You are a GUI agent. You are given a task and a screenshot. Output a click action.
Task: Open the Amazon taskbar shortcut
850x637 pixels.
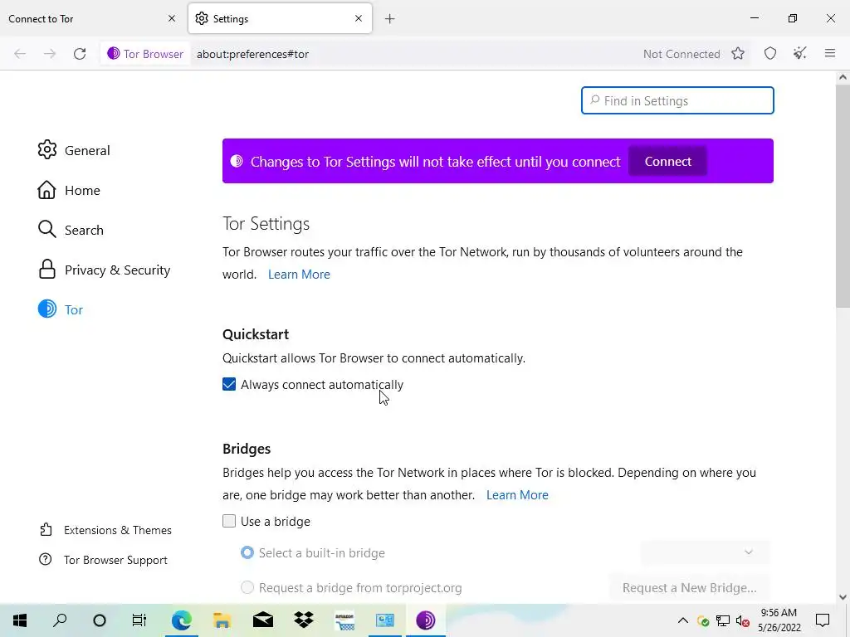[344, 620]
